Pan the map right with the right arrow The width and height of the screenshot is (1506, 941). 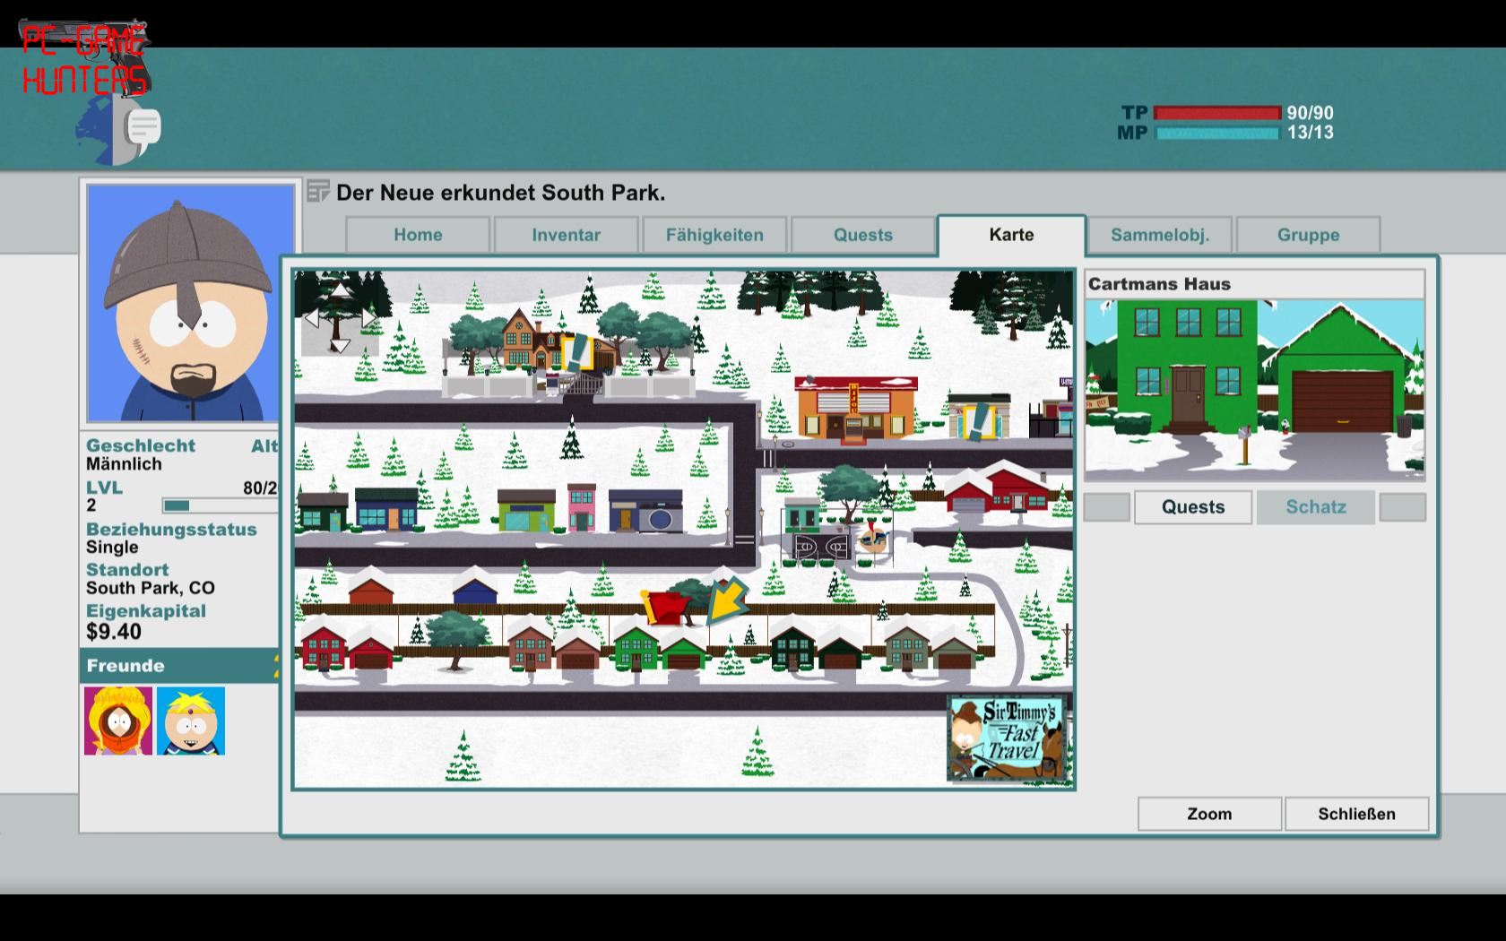tap(368, 317)
